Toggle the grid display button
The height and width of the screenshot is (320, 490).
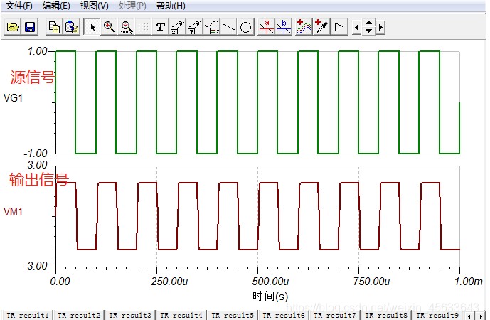click(x=144, y=27)
